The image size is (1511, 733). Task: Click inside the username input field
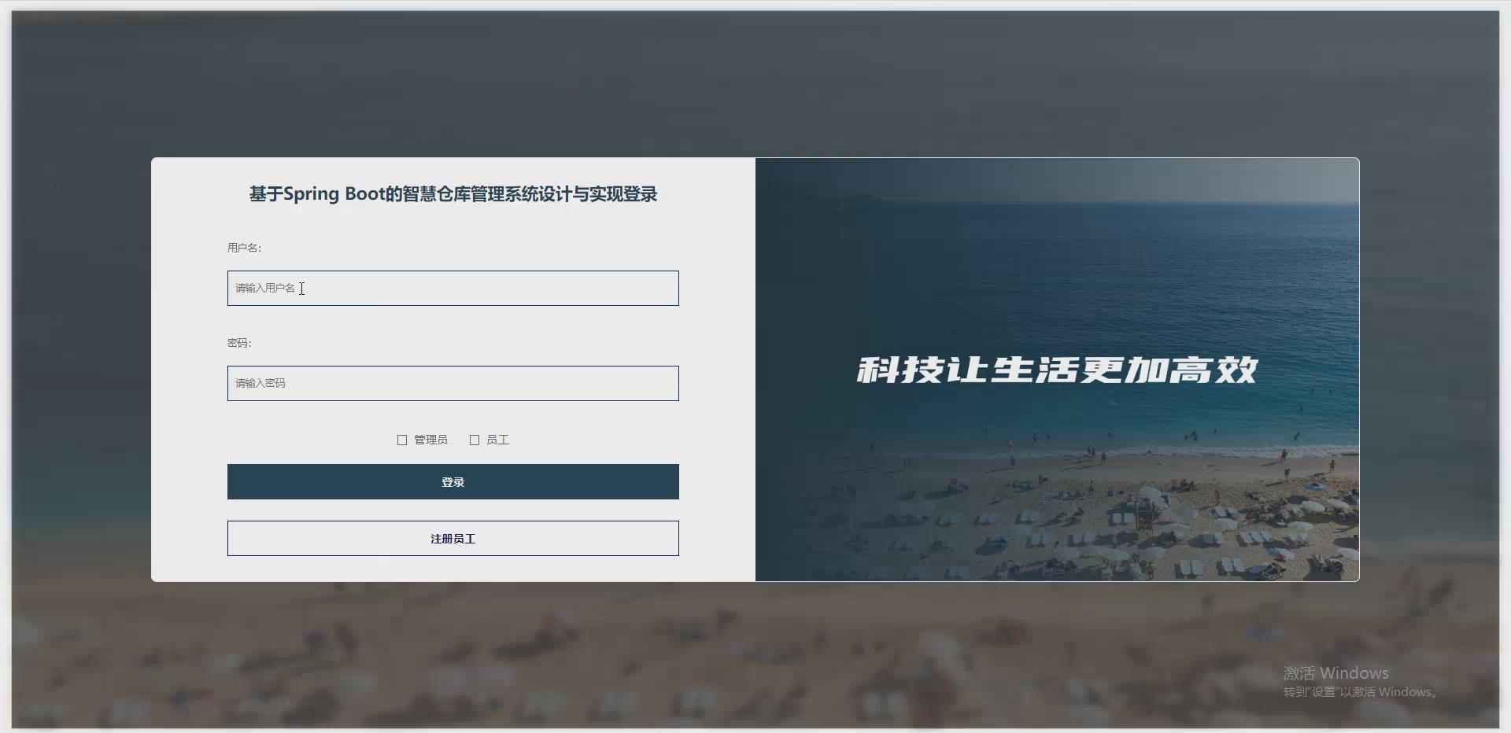click(453, 288)
